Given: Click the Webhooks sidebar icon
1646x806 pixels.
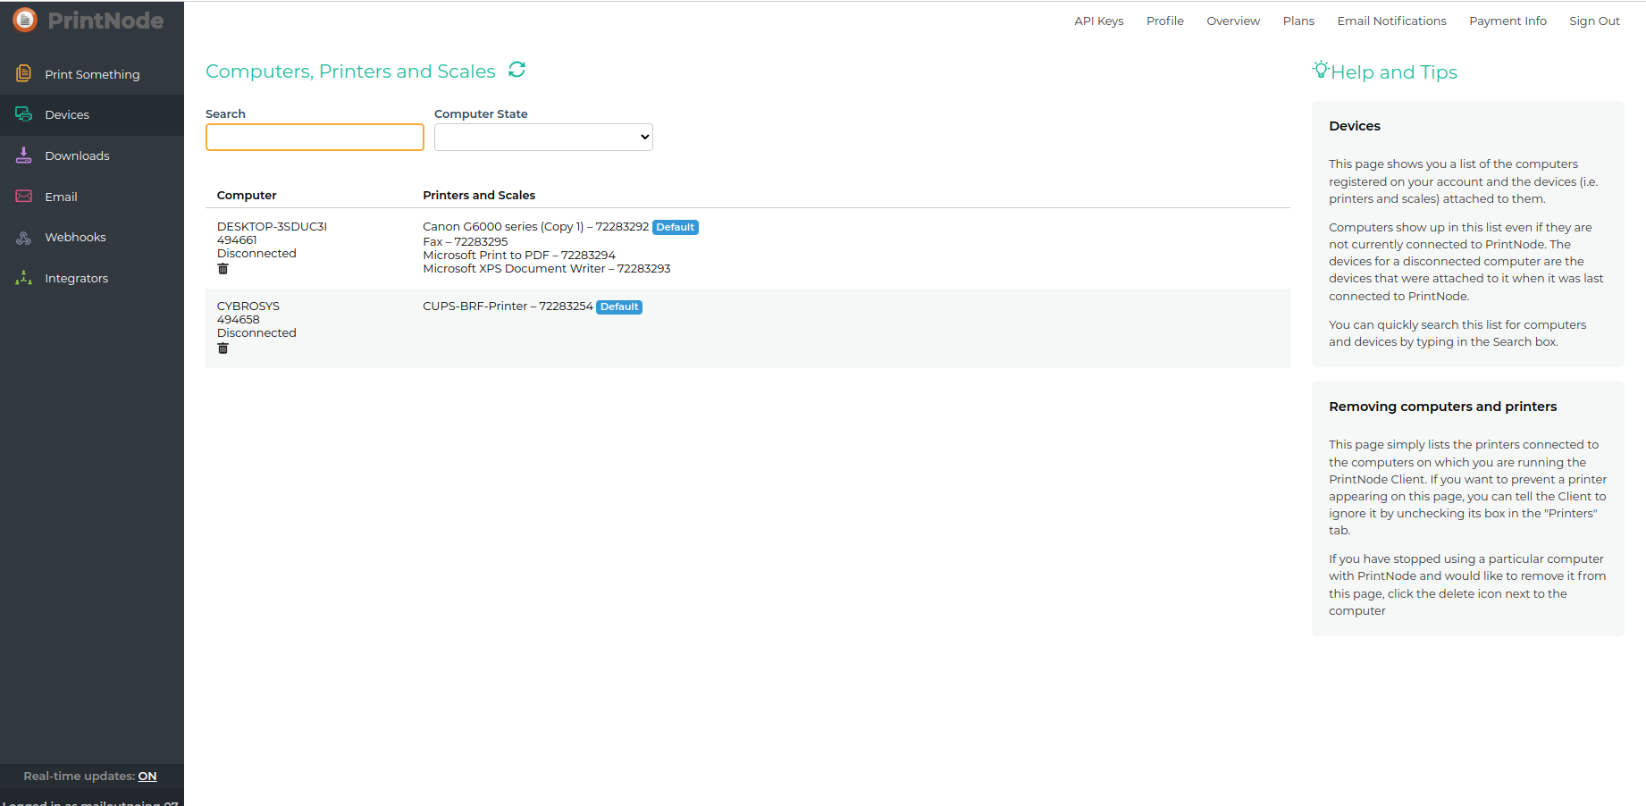Looking at the screenshot, I should pyautogui.click(x=24, y=237).
